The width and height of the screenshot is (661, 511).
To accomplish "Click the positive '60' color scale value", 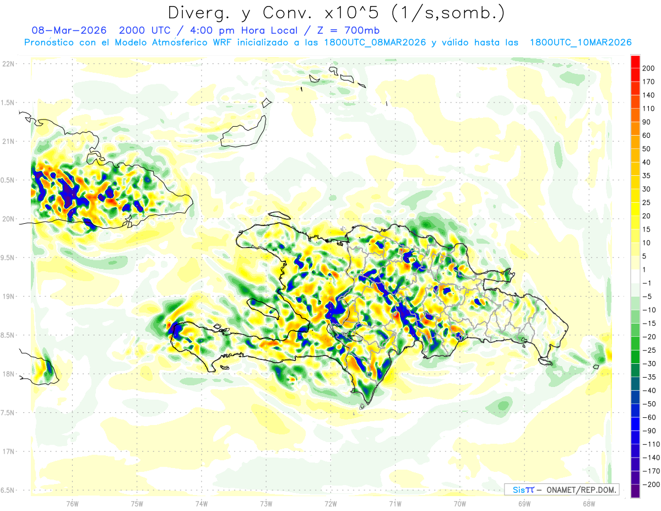I will [647, 136].
